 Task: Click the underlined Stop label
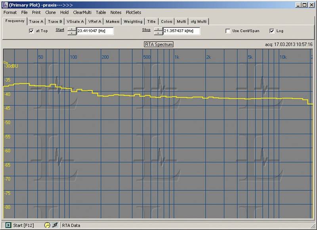tap(146, 30)
